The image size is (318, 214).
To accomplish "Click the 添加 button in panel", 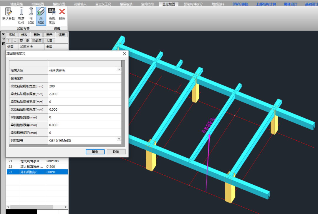I will [x=12, y=35].
